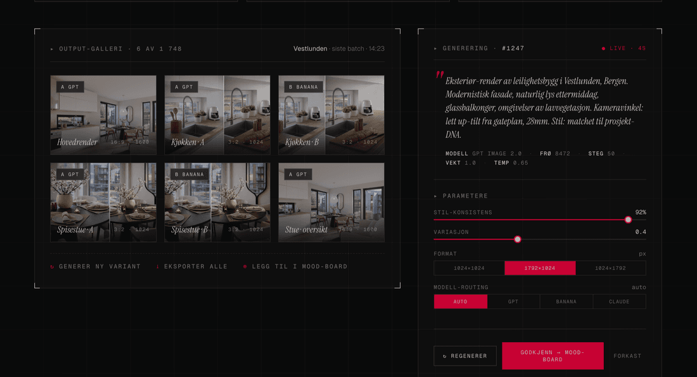Image resolution: width=697 pixels, height=377 pixels.
Task: Open the Spisestue·B thumbnail
Action: (217, 202)
